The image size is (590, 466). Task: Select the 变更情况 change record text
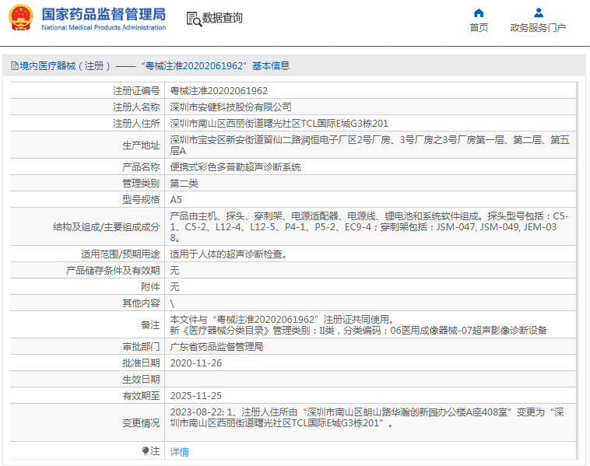367,418
